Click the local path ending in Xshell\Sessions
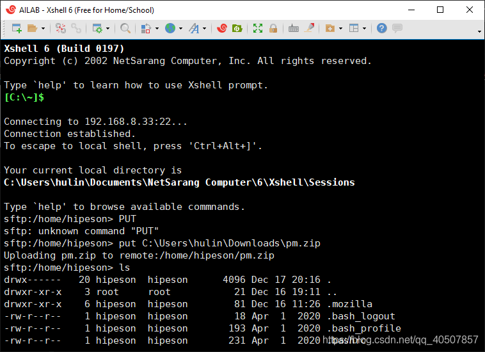 pos(179,182)
